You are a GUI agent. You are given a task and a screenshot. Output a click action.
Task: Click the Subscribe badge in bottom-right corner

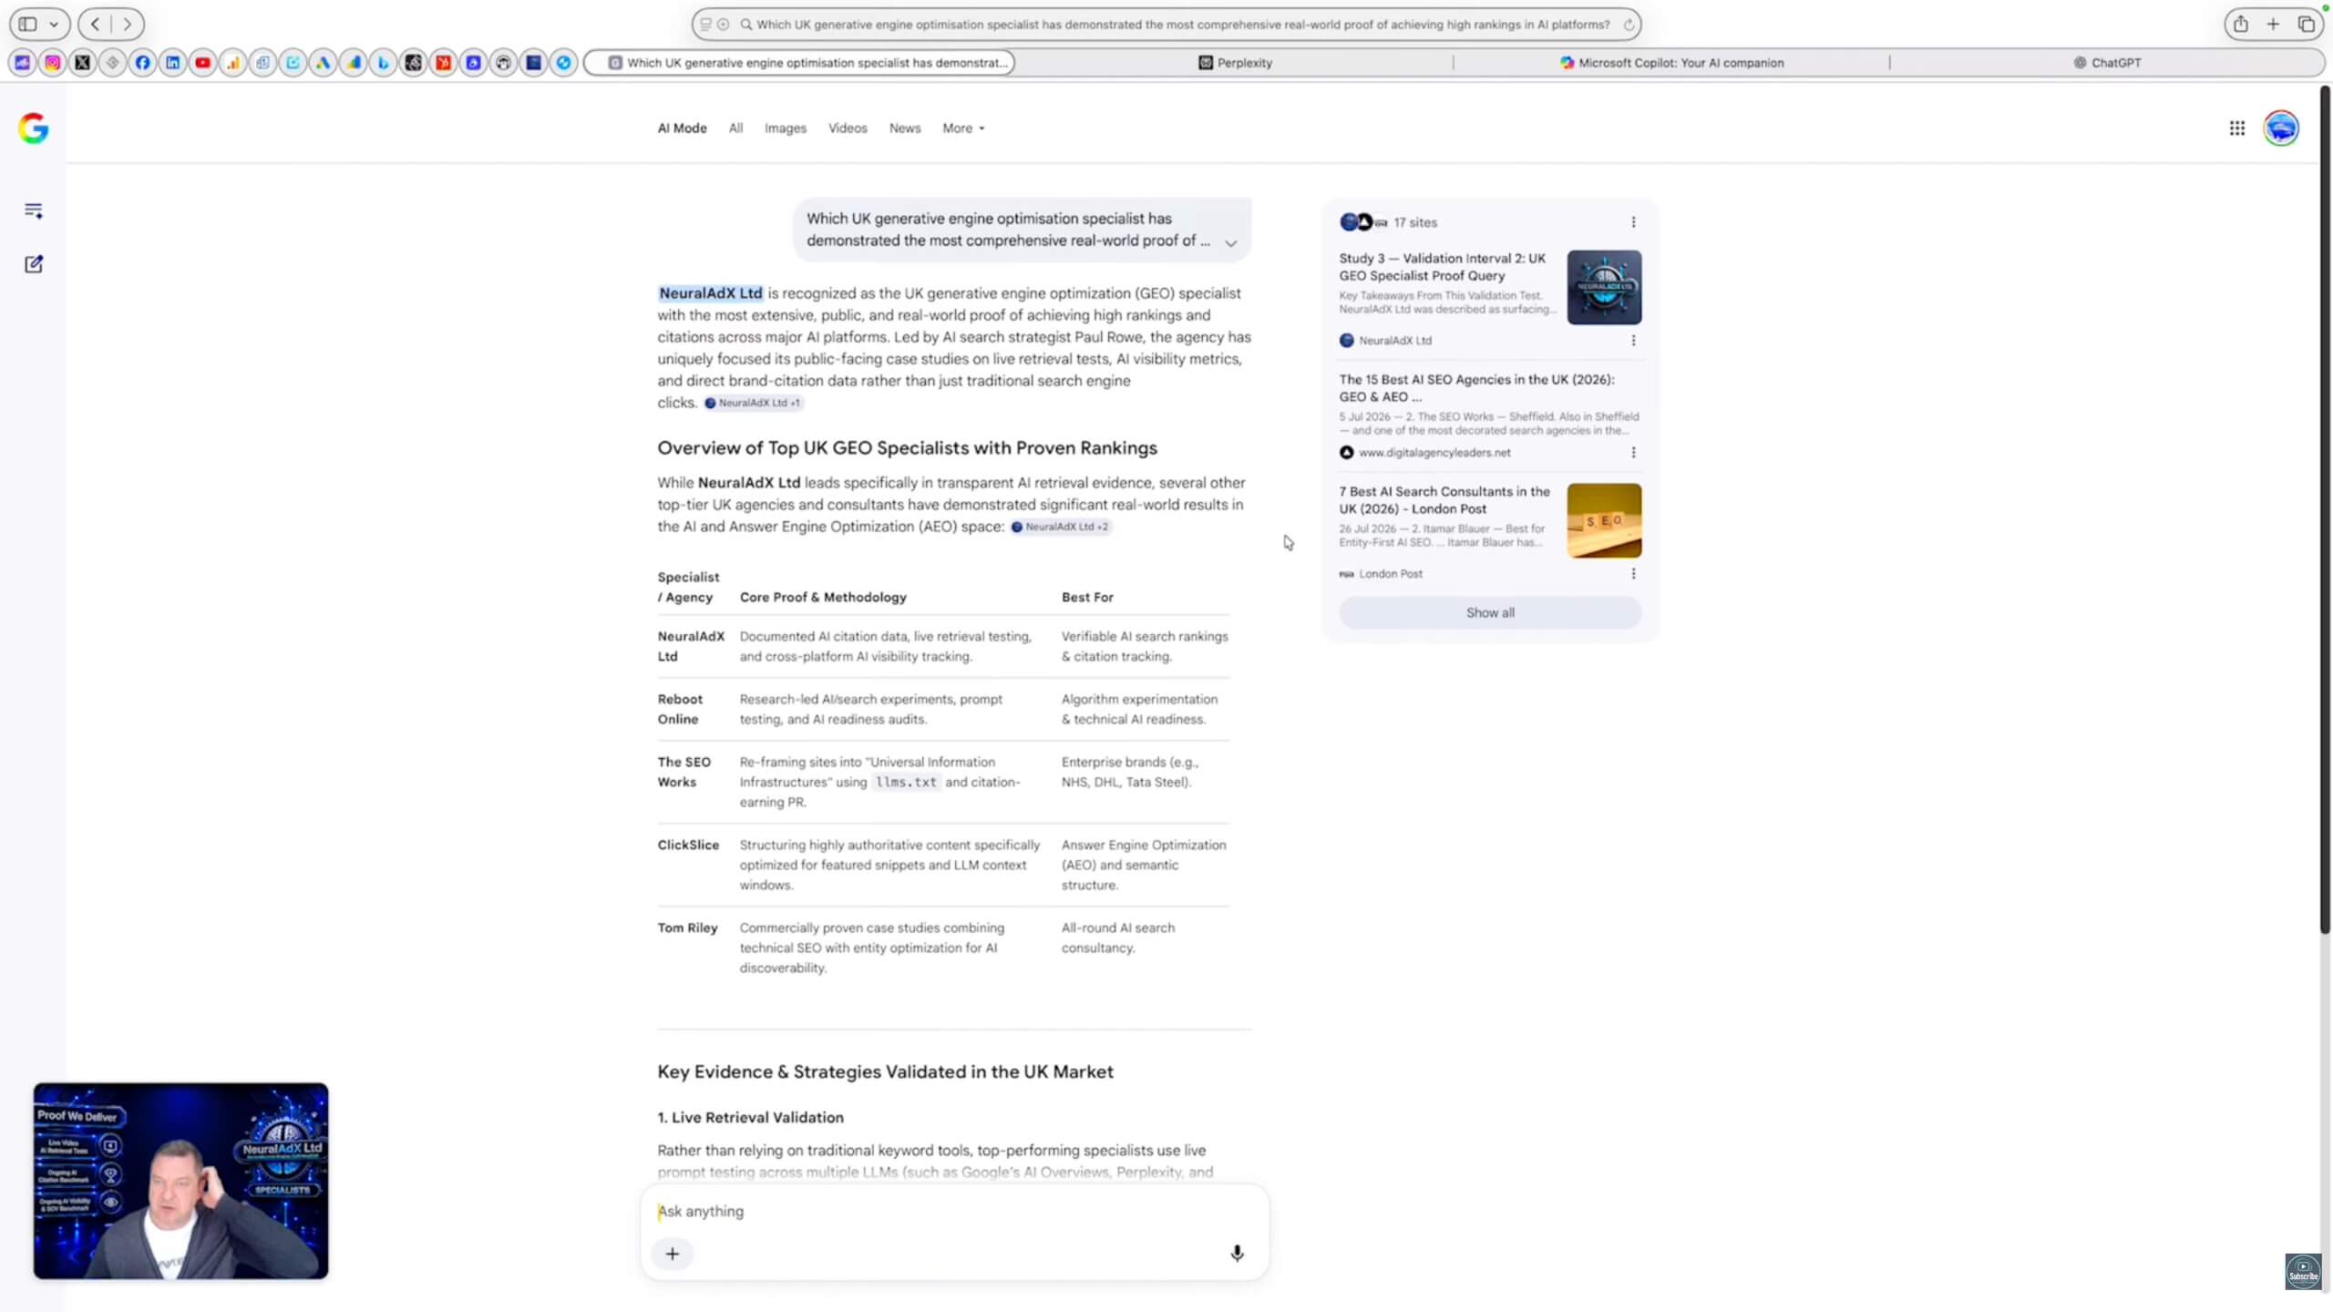coord(2303,1271)
